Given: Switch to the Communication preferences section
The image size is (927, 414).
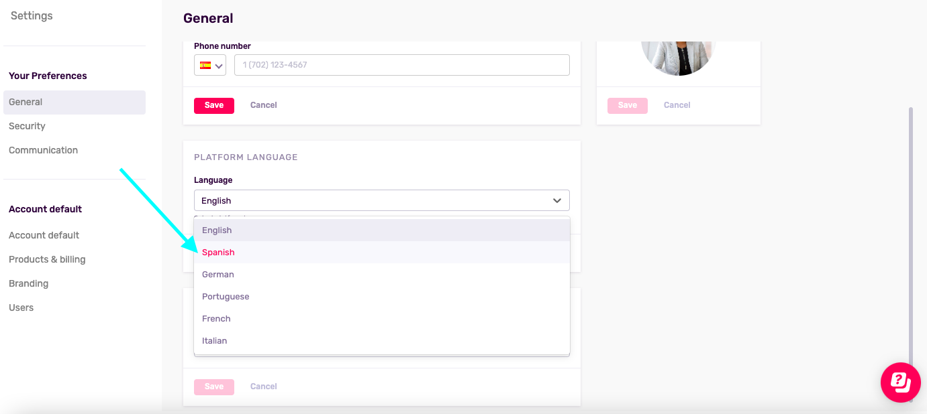Looking at the screenshot, I should point(43,149).
